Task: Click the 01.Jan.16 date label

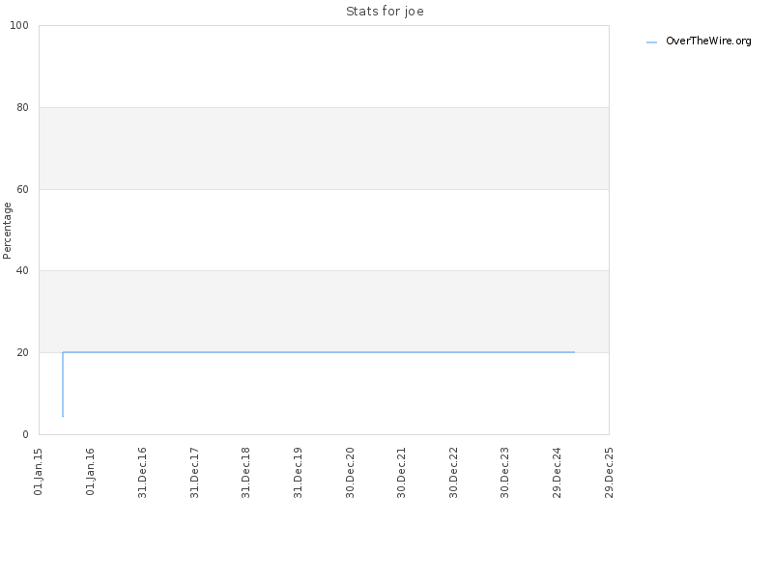Action: [90, 472]
